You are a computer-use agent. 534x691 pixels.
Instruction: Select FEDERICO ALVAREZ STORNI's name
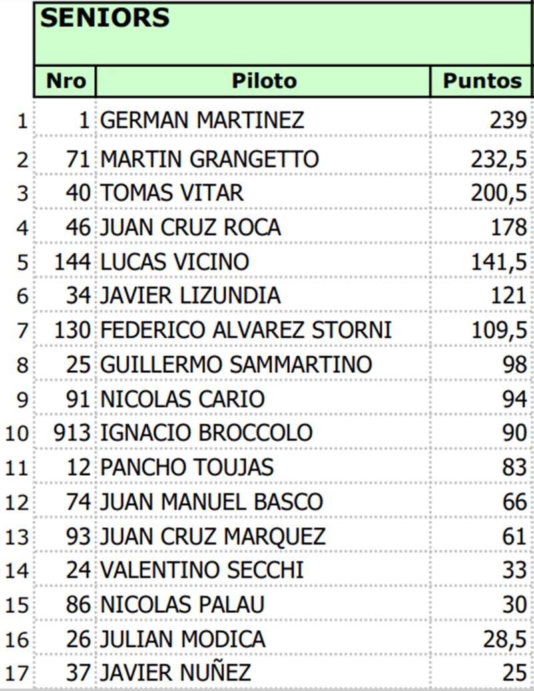click(x=246, y=330)
